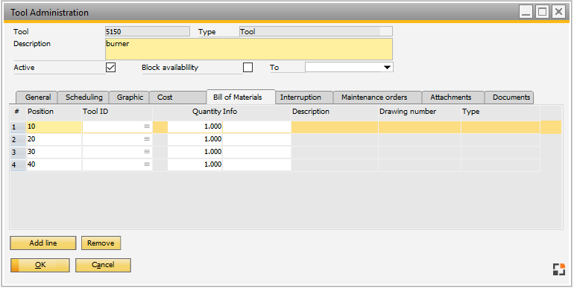The height and width of the screenshot is (288, 574).
Task: Click the Remove button
Action: 101,243
